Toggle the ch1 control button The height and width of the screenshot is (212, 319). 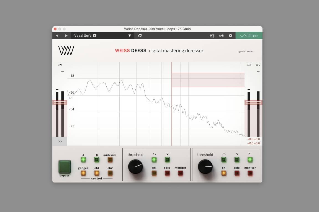[x=97, y=173]
